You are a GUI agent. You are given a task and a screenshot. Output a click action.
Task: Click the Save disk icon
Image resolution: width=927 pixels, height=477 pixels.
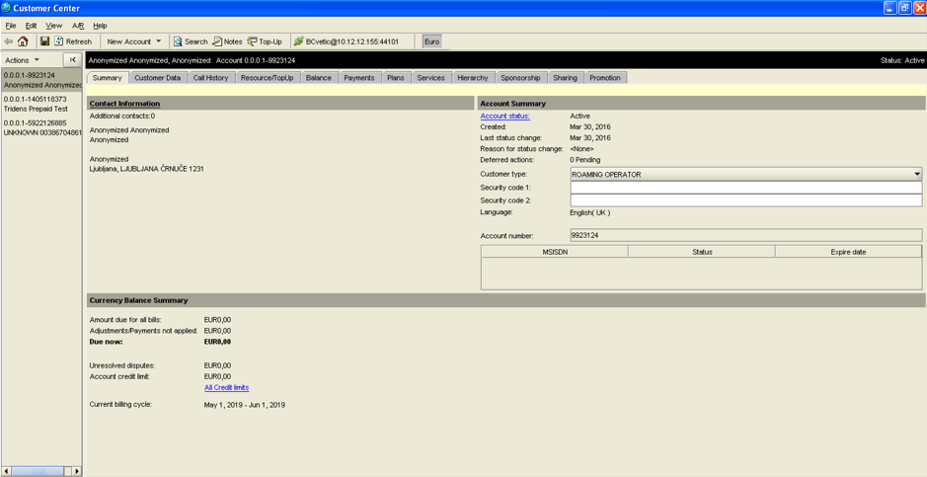44,41
